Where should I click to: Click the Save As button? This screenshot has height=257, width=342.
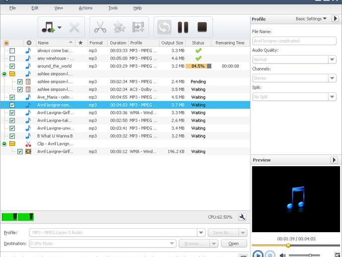click(x=223, y=233)
